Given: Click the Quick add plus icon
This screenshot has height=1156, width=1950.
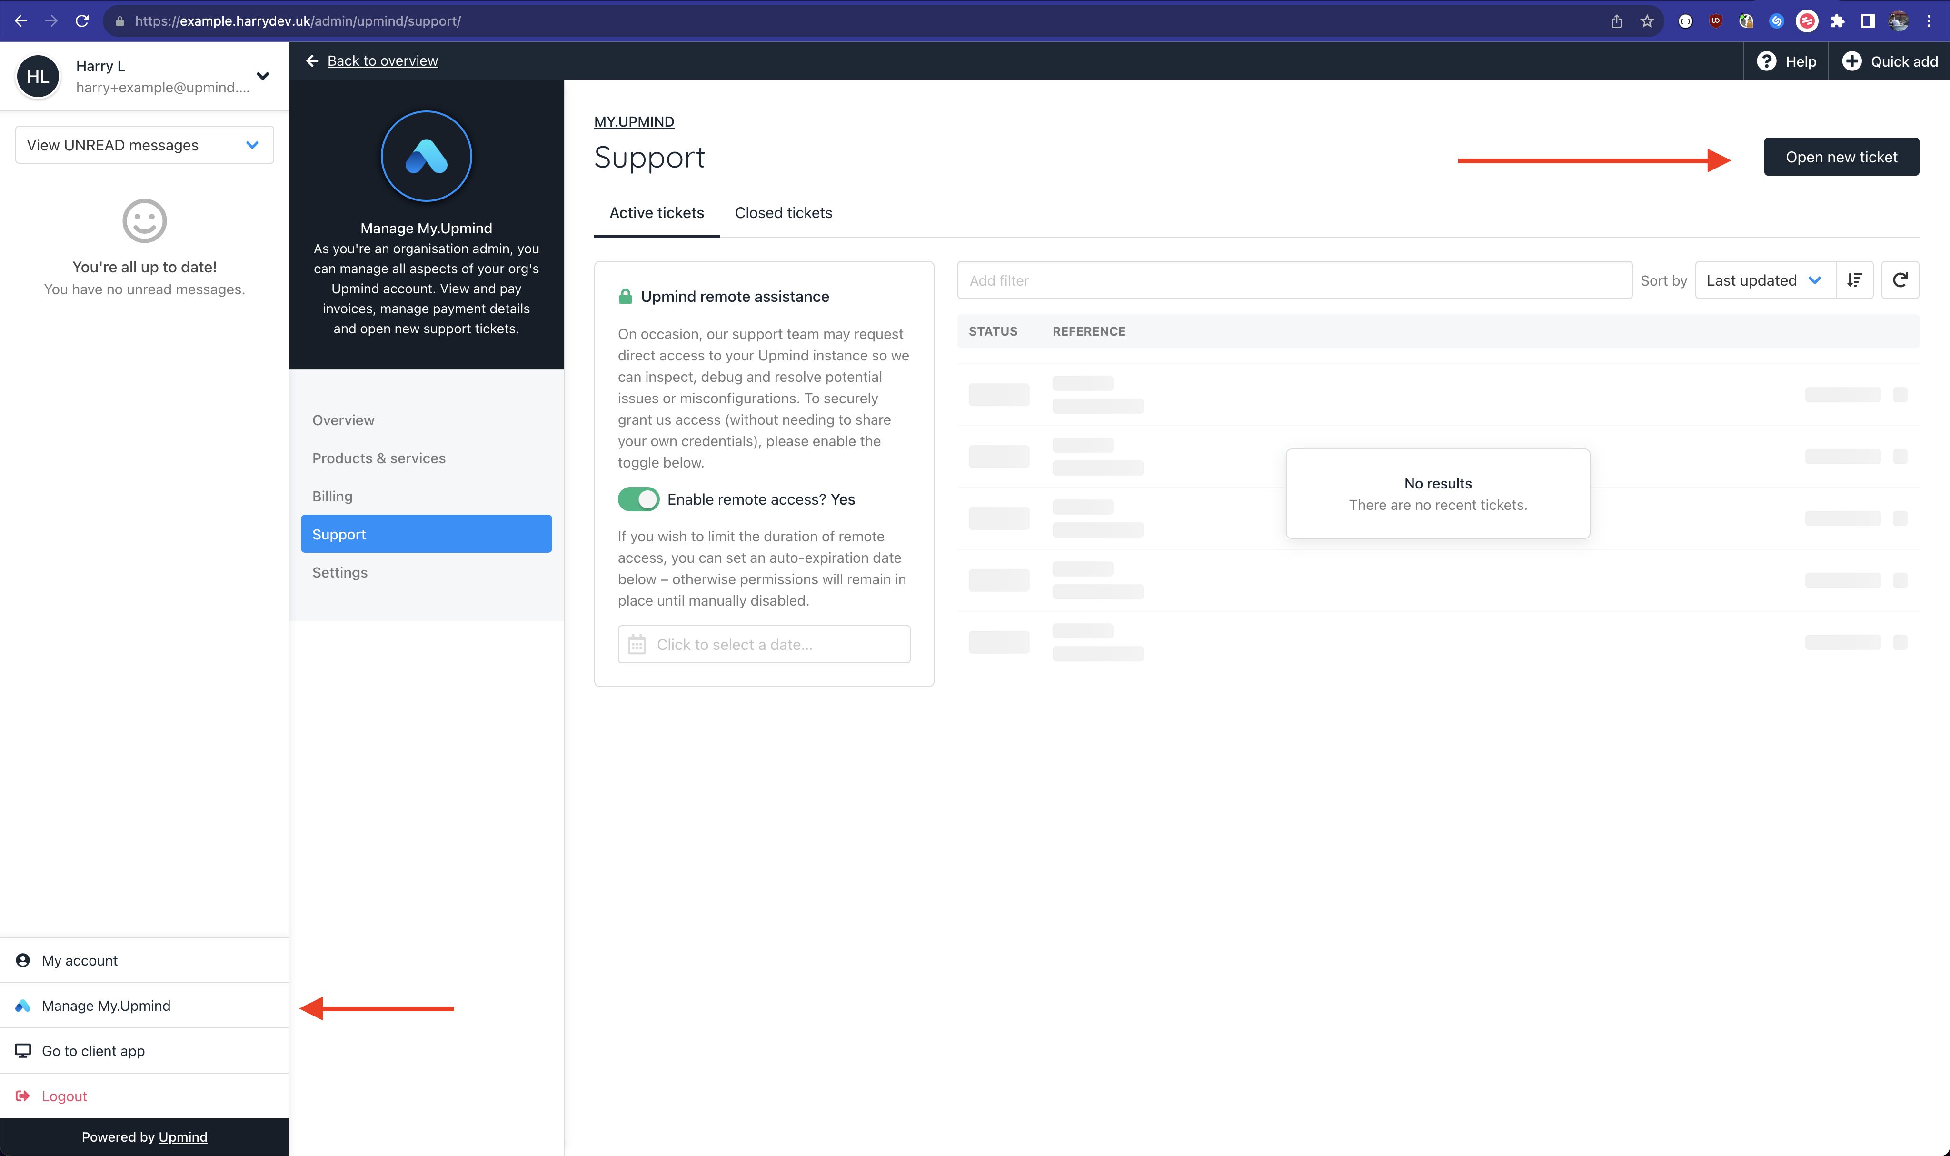Looking at the screenshot, I should (1851, 61).
